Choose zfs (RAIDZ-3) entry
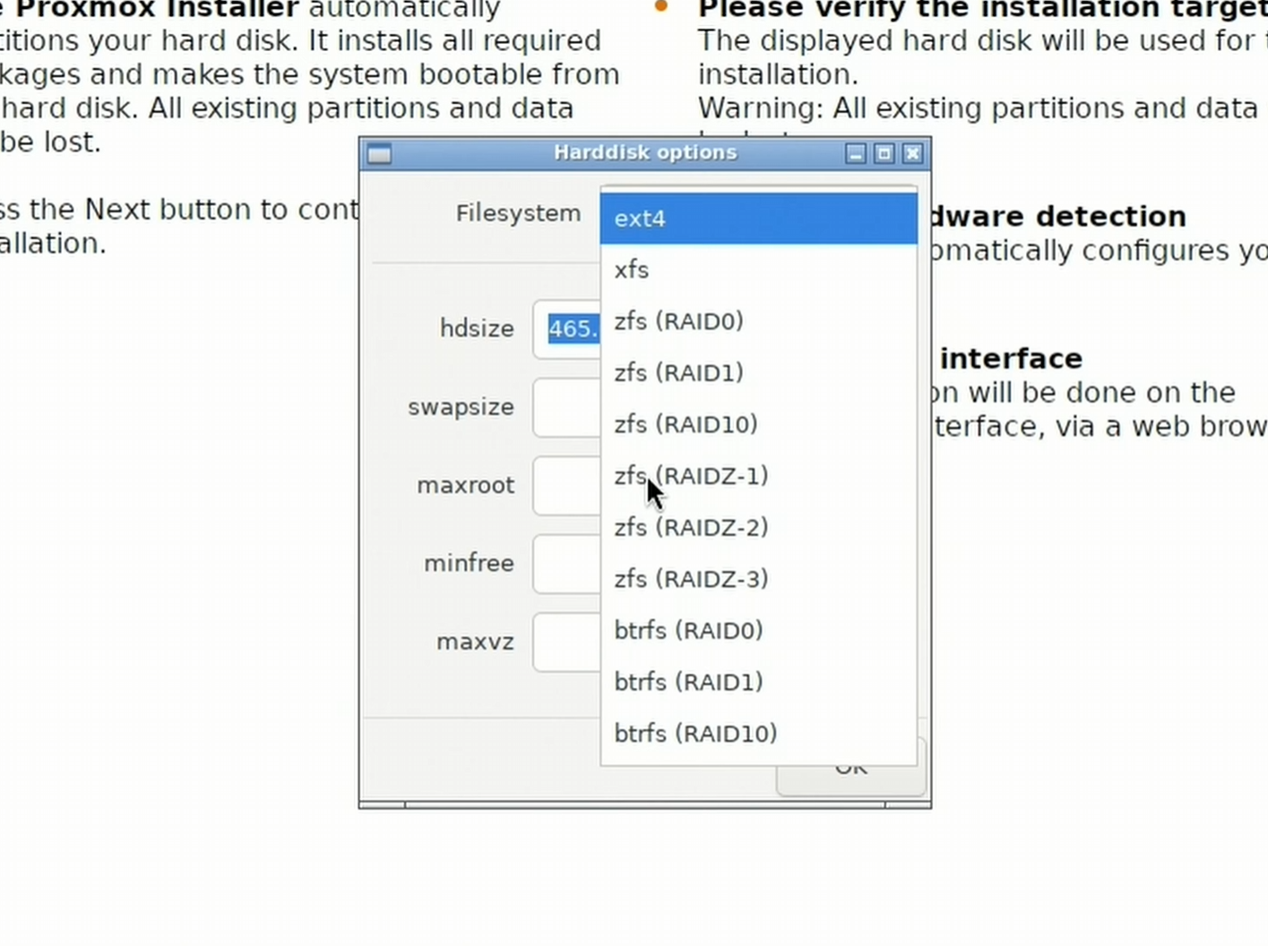1268x946 pixels. pos(758,579)
